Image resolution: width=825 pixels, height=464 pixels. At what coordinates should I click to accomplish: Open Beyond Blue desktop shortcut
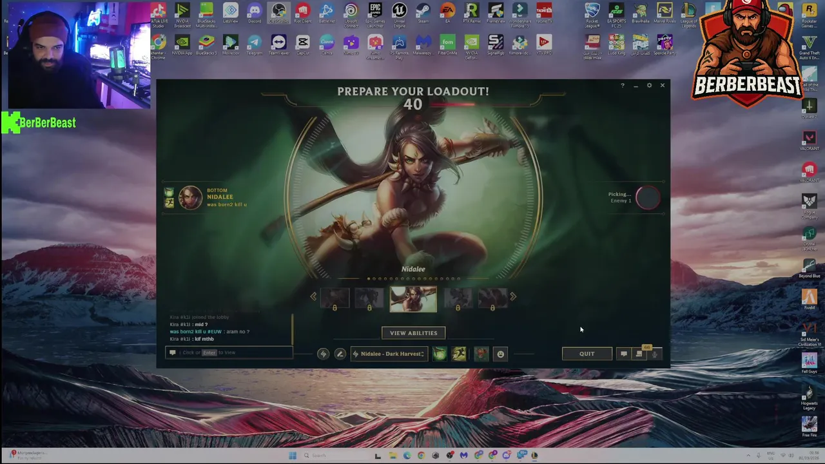coord(810,267)
